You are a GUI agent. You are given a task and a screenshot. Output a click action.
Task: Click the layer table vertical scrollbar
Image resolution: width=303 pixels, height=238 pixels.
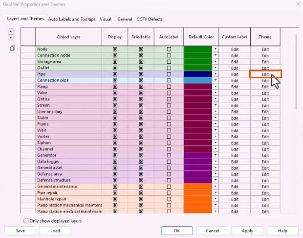296,71
